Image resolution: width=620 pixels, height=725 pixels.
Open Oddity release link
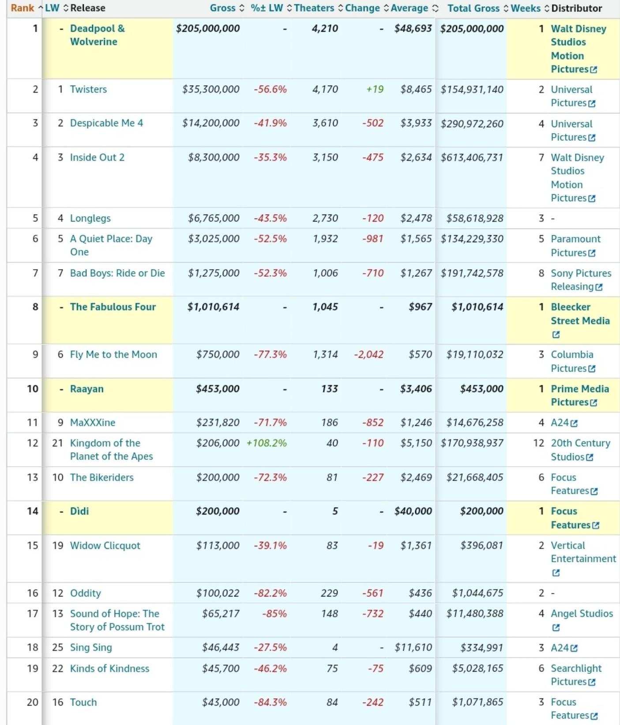tap(85, 594)
